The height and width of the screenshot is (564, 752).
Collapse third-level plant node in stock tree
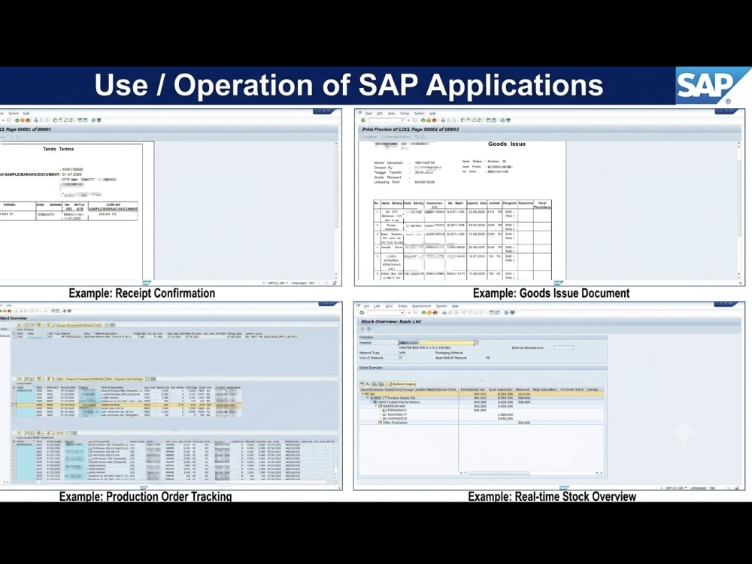pos(371,402)
